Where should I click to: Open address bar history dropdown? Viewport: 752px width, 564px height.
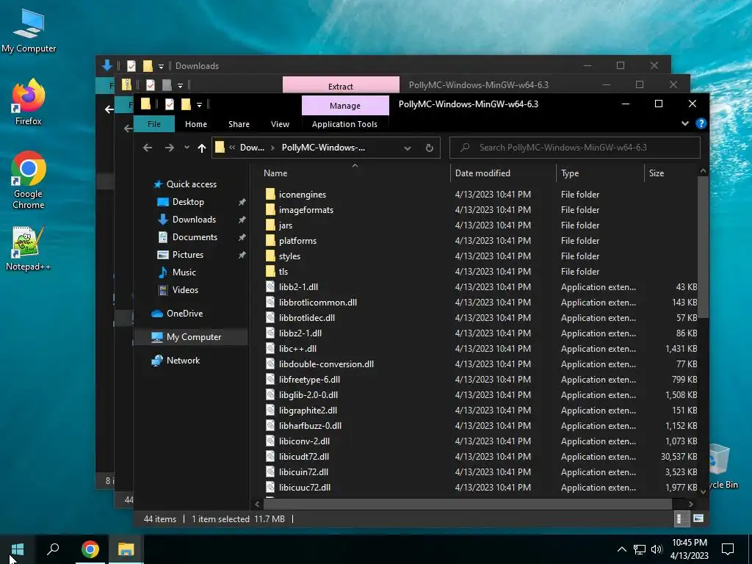(407, 148)
